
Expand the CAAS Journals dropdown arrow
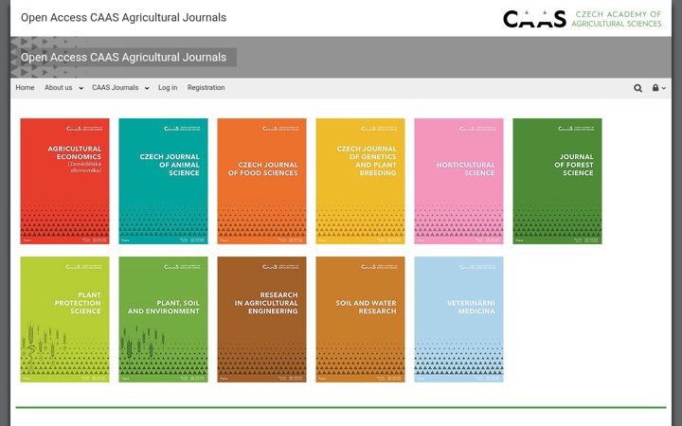coord(147,88)
